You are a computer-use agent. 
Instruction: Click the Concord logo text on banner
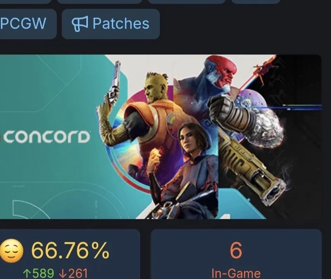(x=46, y=137)
